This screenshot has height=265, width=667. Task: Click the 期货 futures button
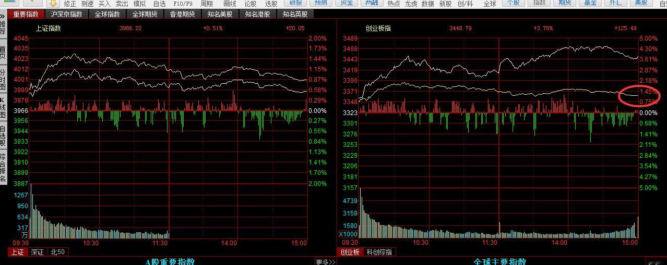point(565,3)
